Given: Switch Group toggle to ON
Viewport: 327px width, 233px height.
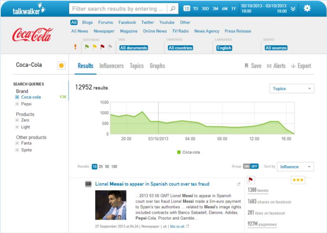Looking at the screenshot, I should 247,166.
